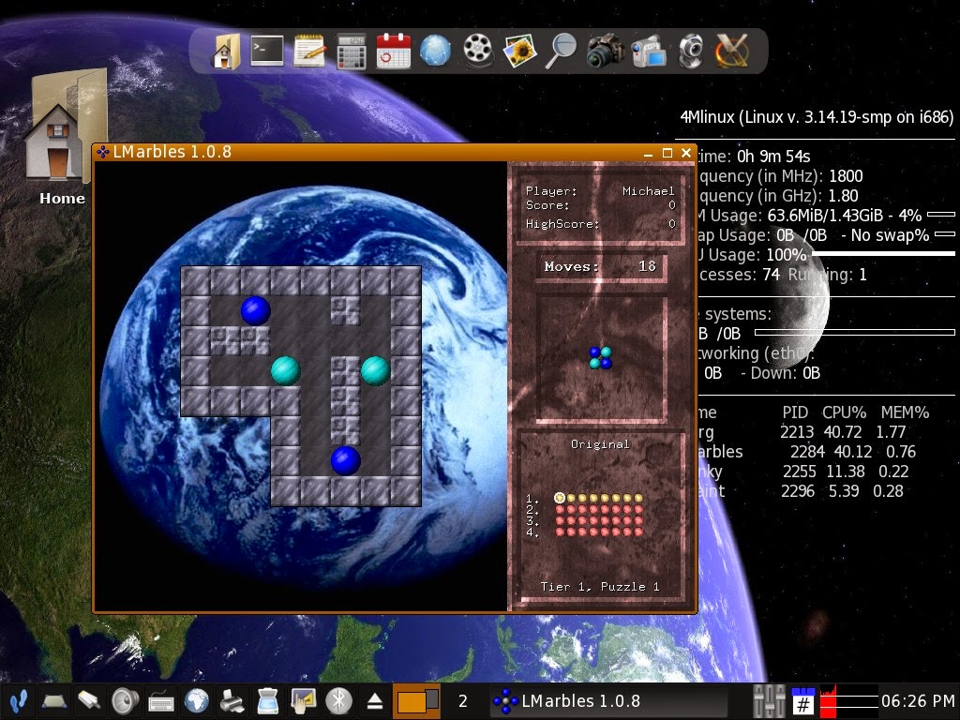Launch the blue globe browser in top dock

[x=435, y=51]
